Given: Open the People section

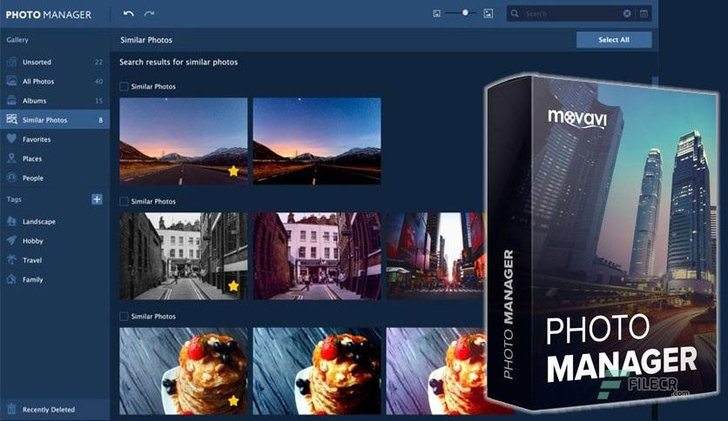Looking at the screenshot, I should [x=55, y=178].
